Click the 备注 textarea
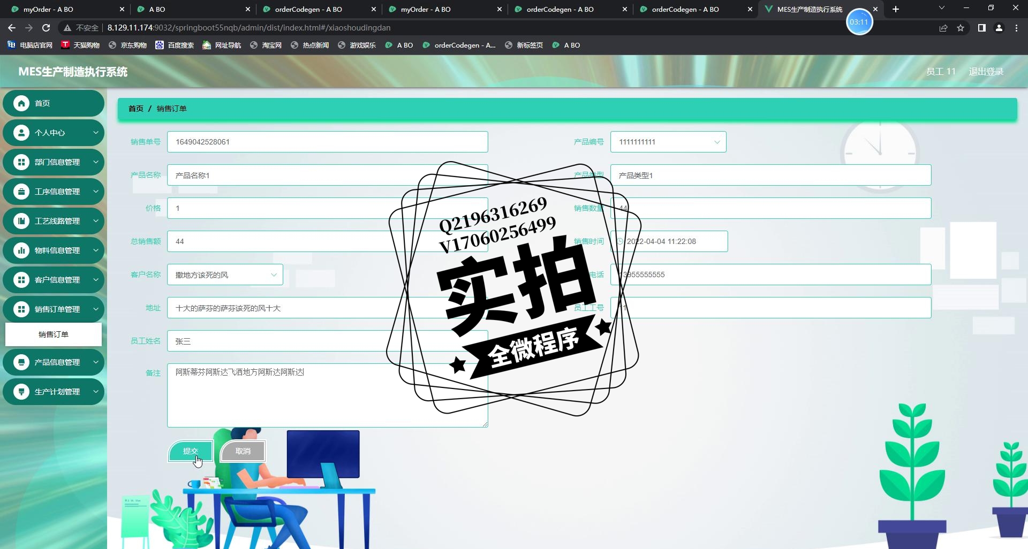The height and width of the screenshot is (549, 1028). (327, 395)
